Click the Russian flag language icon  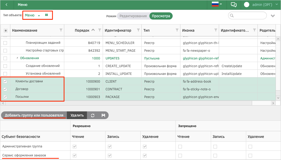215,4
